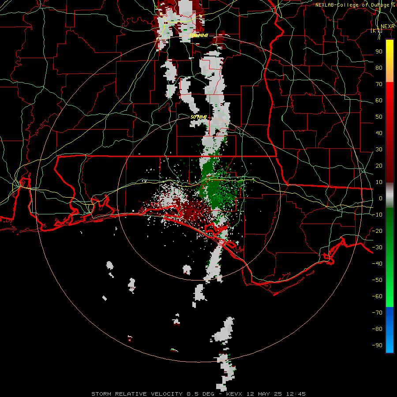Image resolution: width=397 pixels, height=397 pixels.
Task: Select the positive 40 scale label
Action: (x=379, y=133)
